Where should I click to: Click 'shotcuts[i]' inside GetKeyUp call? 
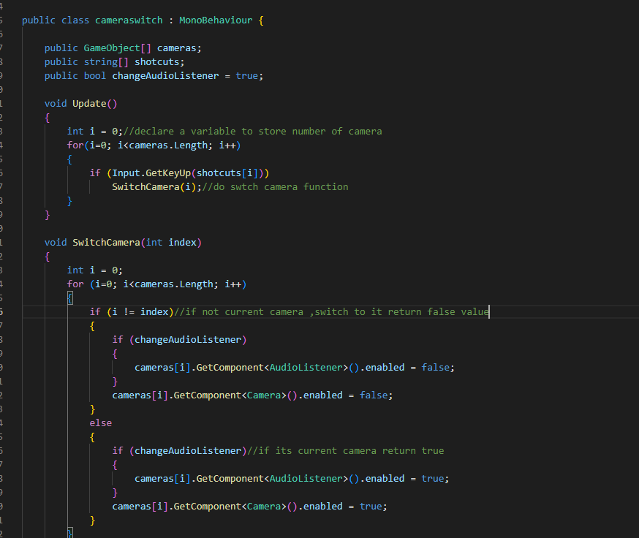coord(227,173)
